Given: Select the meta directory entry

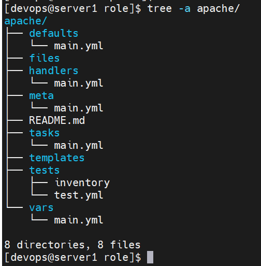Looking at the screenshot, I should tap(41, 95).
